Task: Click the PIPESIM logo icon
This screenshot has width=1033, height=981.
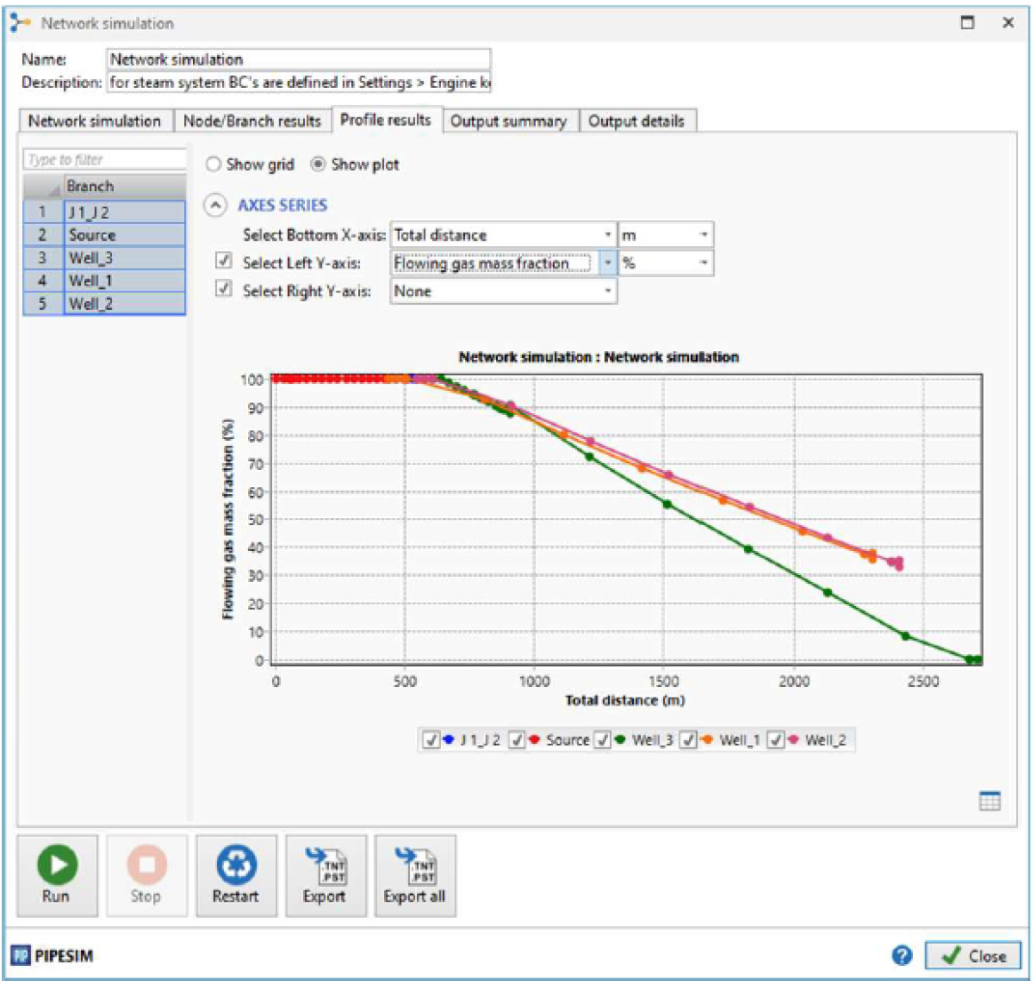Action: (x=20, y=956)
